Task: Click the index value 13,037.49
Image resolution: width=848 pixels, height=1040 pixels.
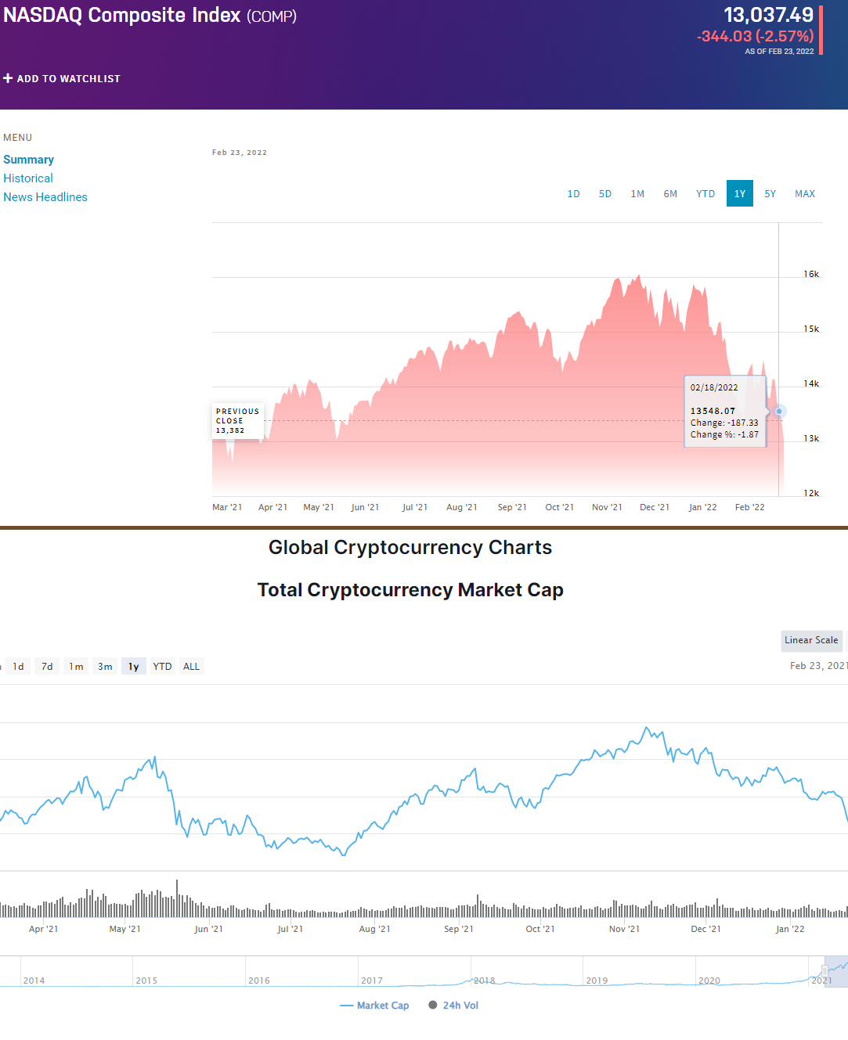Action: click(x=769, y=15)
